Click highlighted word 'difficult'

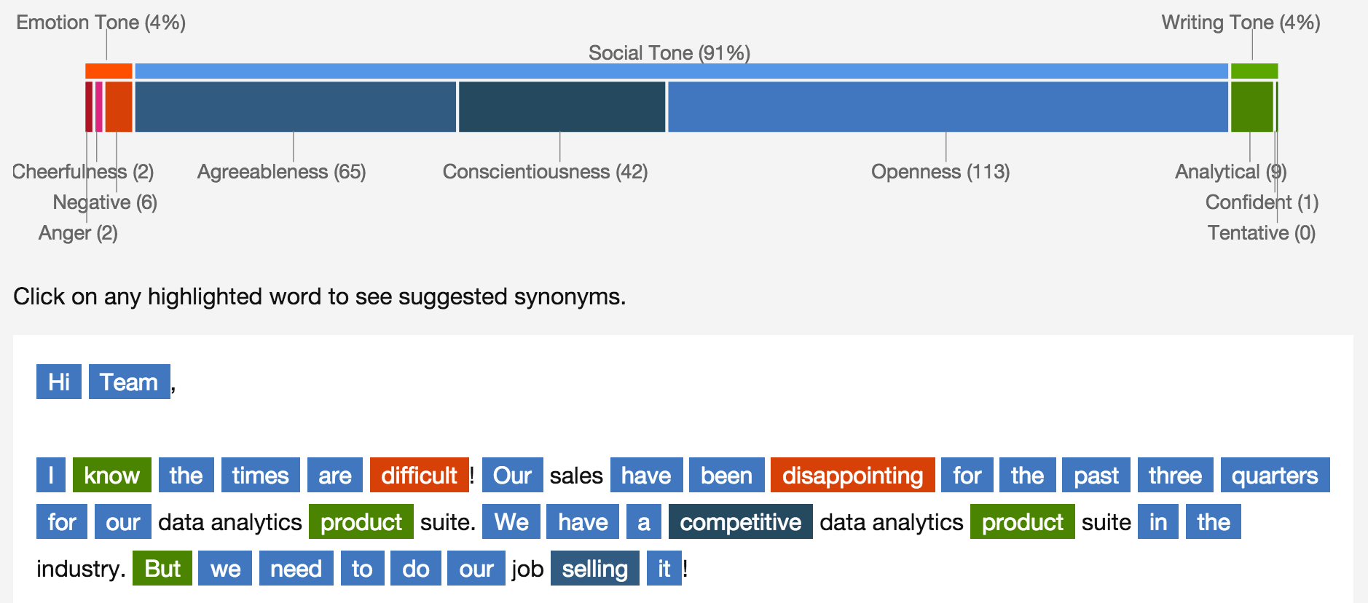(419, 476)
